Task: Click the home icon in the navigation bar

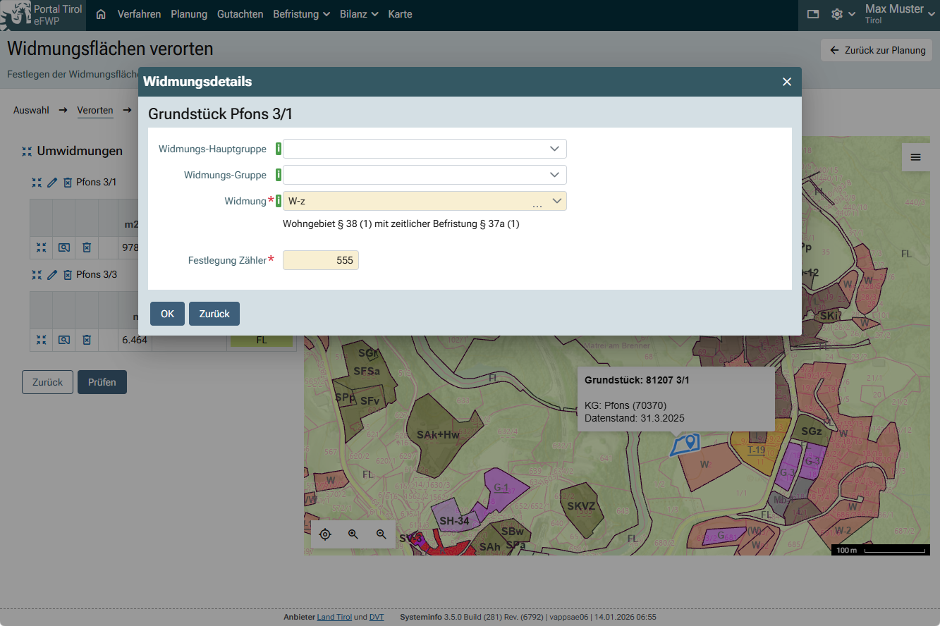Action: point(101,14)
